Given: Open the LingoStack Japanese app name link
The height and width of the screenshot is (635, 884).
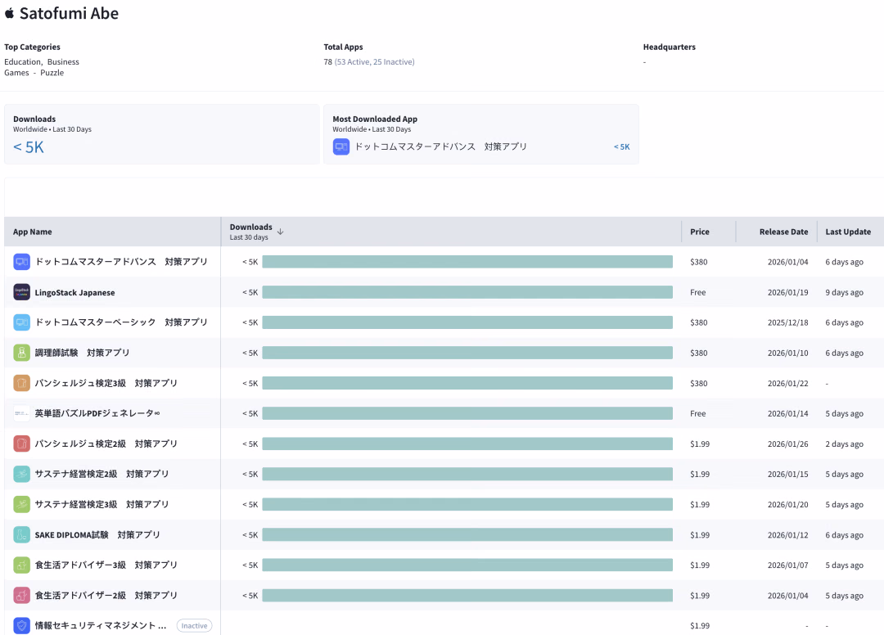Looking at the screenshot, I should 75,292.
